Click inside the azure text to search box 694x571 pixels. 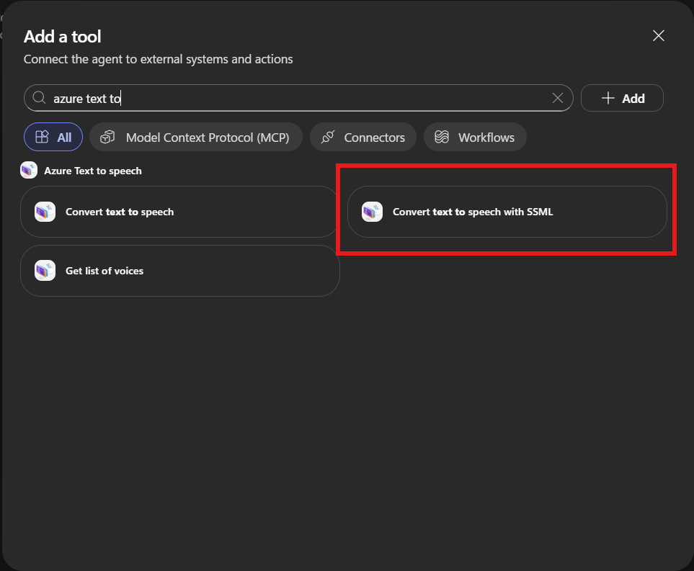(x=298, y=98)
